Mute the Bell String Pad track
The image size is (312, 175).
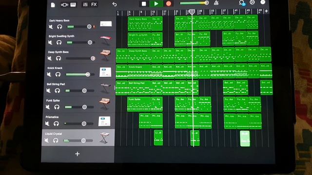click(48, 91)
